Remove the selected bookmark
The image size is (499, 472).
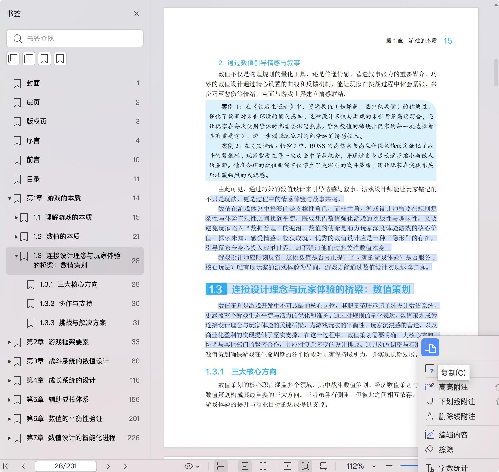[60, 59]
